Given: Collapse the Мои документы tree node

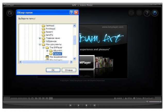Looking at the screenshot, I should click(40, 45).
